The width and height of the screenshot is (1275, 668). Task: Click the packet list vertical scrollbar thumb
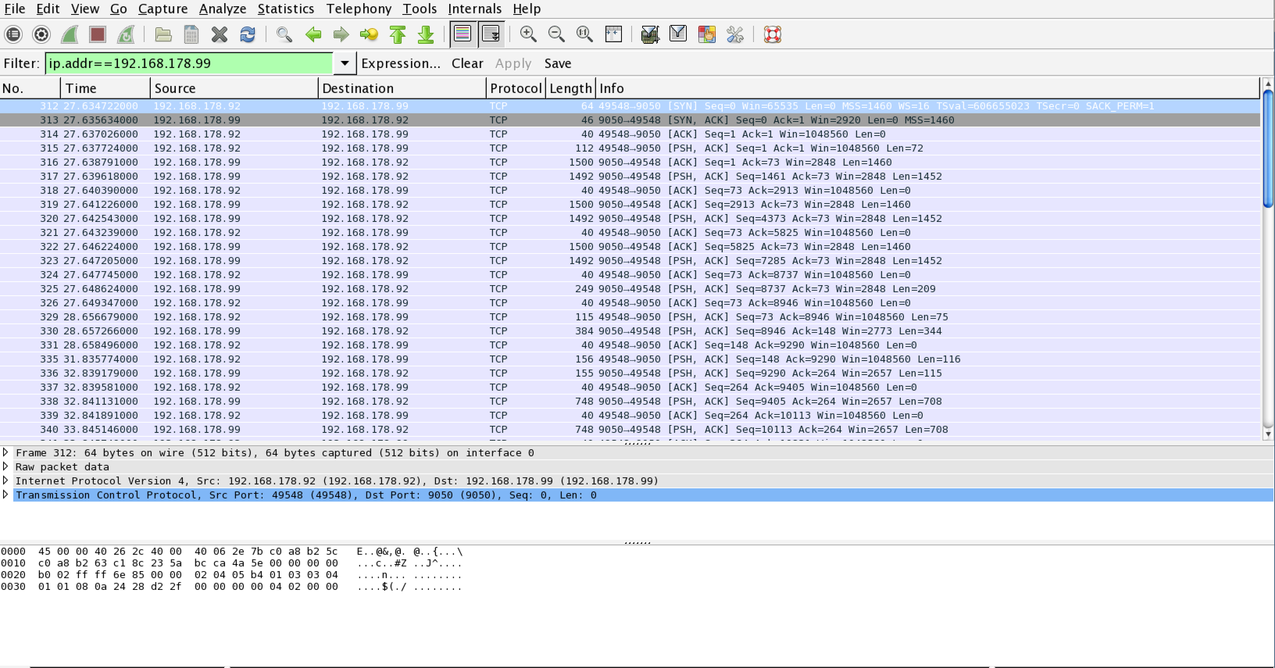[x=1268, y=148]
